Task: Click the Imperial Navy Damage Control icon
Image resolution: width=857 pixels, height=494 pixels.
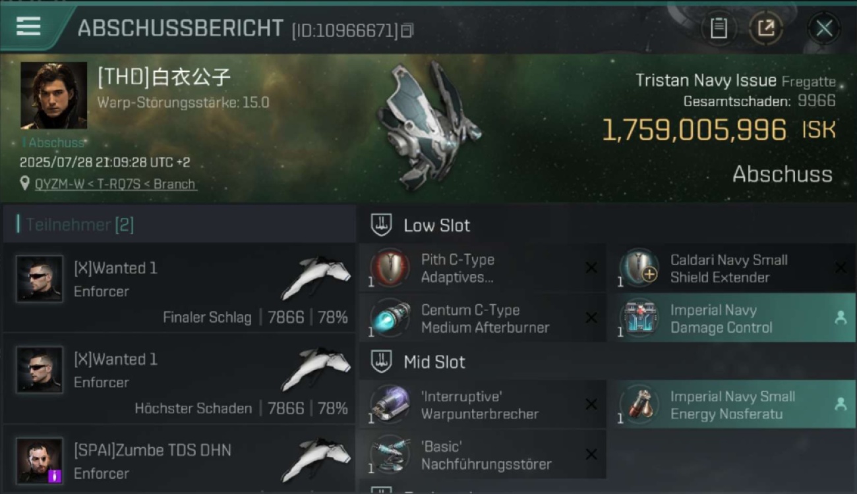Action: pos(639,317)
